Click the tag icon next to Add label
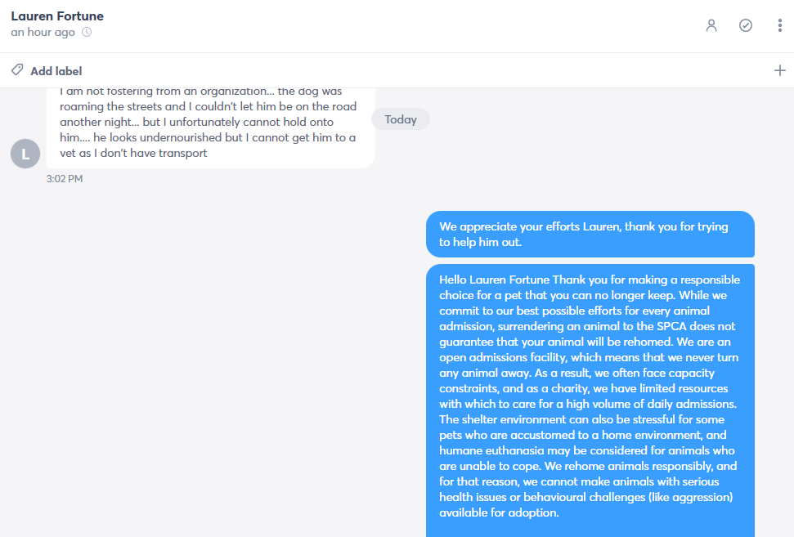The height and width of the screenshot is (537, 794). (17, 69)
